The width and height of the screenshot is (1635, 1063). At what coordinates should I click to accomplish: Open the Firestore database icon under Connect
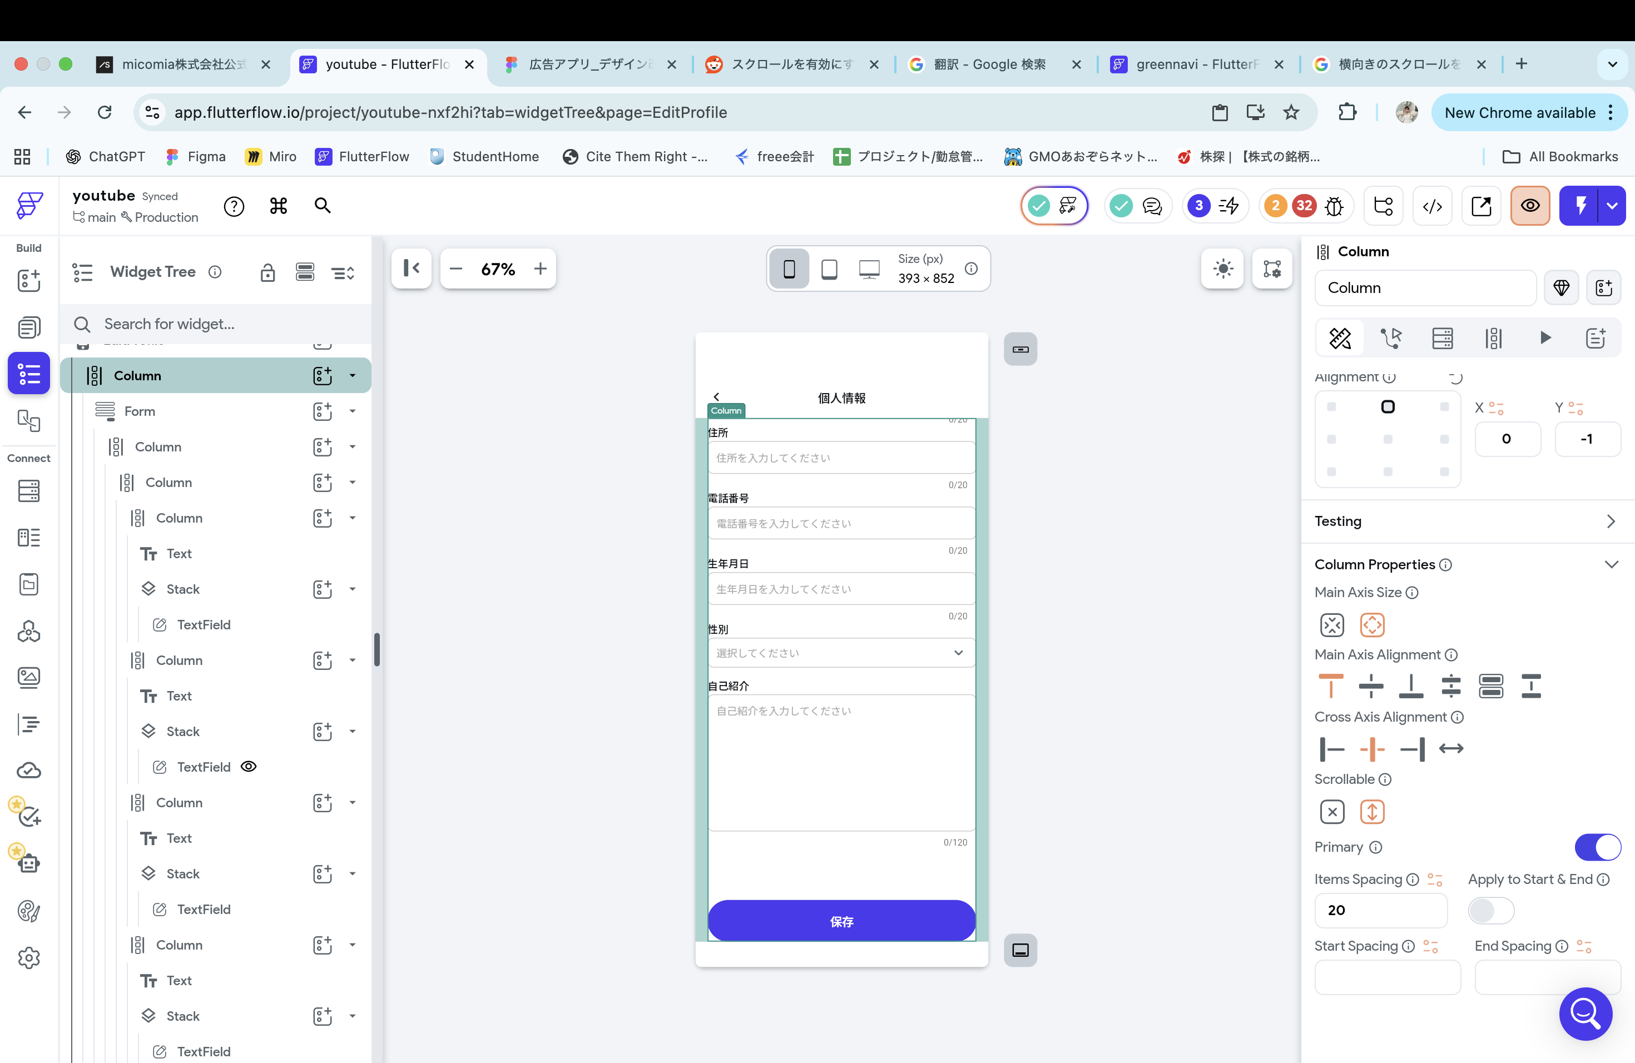pos(28,491)
